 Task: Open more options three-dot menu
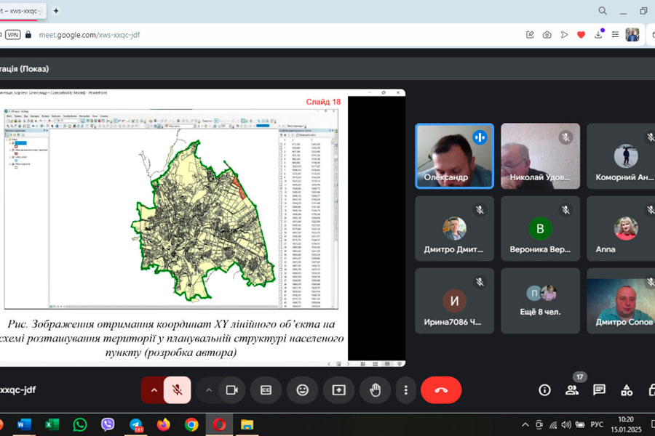pyautogui.click(x=405, y=390)
